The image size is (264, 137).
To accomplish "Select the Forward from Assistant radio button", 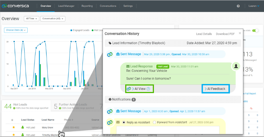I will tap(154, 122).
